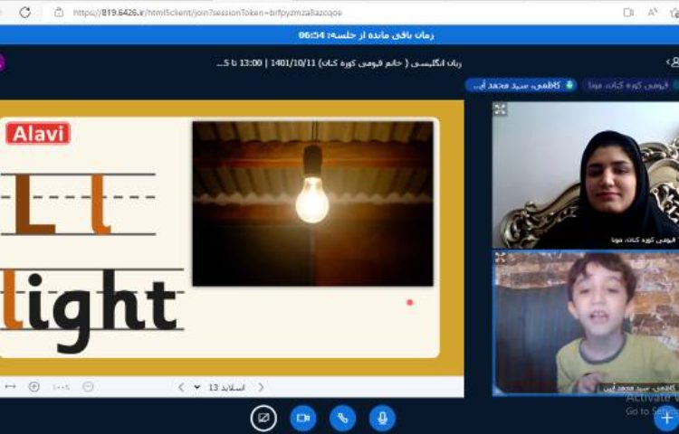This screenshot has height=434, width=679.
Task: View site information lock icon
Action: 59,13
